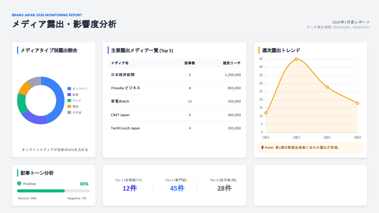Click the lightbulb icon in the Point note

[262, 148]
